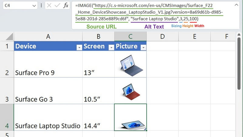Select the 14.4″ screen cell
The width and height of the screenshot is (243, 137).
tap(98, 117)
